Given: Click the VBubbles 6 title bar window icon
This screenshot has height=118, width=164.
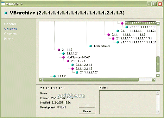Looking at the screenshot, I should click(x=3, y=4).
